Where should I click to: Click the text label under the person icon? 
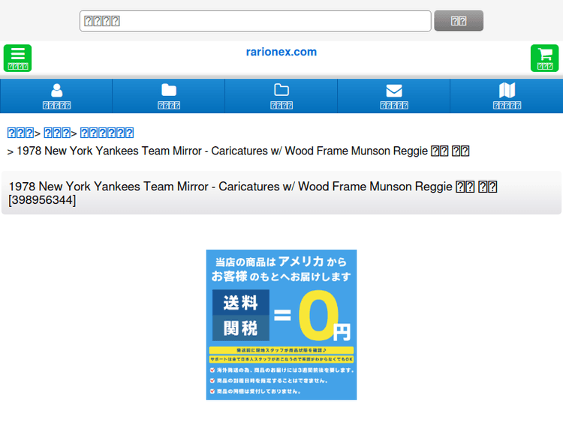point(56,106)
